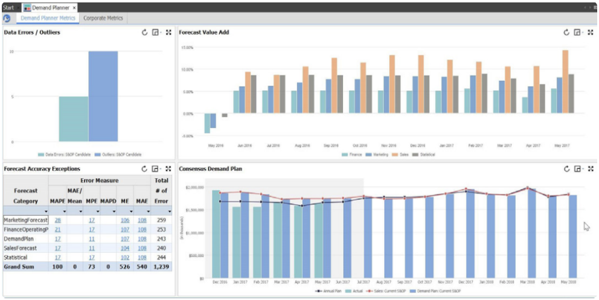Expand Forecast Value Add chart to fullscreen
The width and height of the screenshot is (599, 300).
tap(591, 33)
